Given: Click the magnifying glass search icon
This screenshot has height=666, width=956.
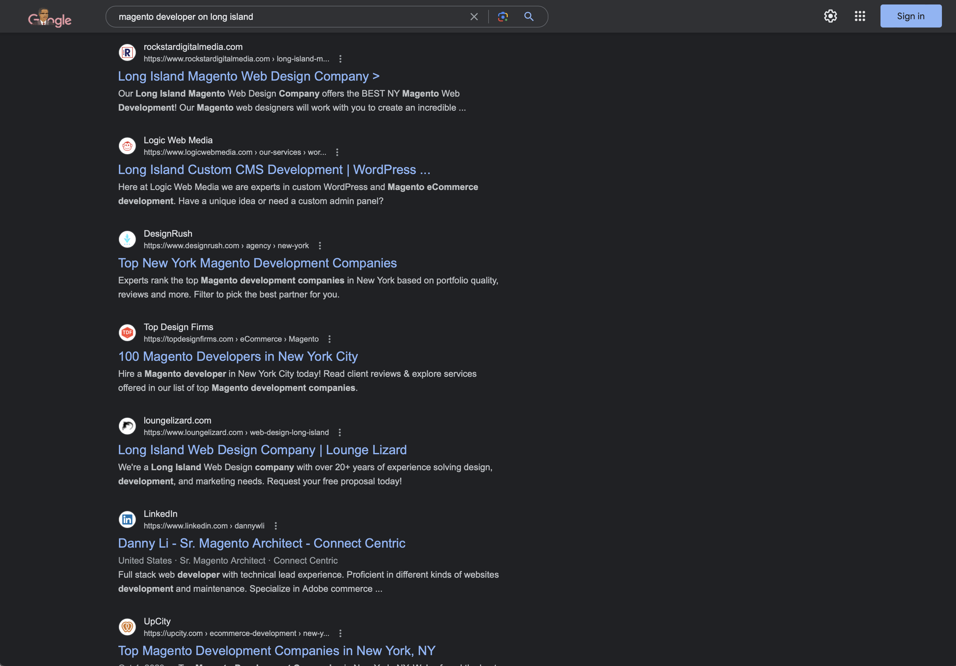Looking at the screenshot, I should [528, 16].
